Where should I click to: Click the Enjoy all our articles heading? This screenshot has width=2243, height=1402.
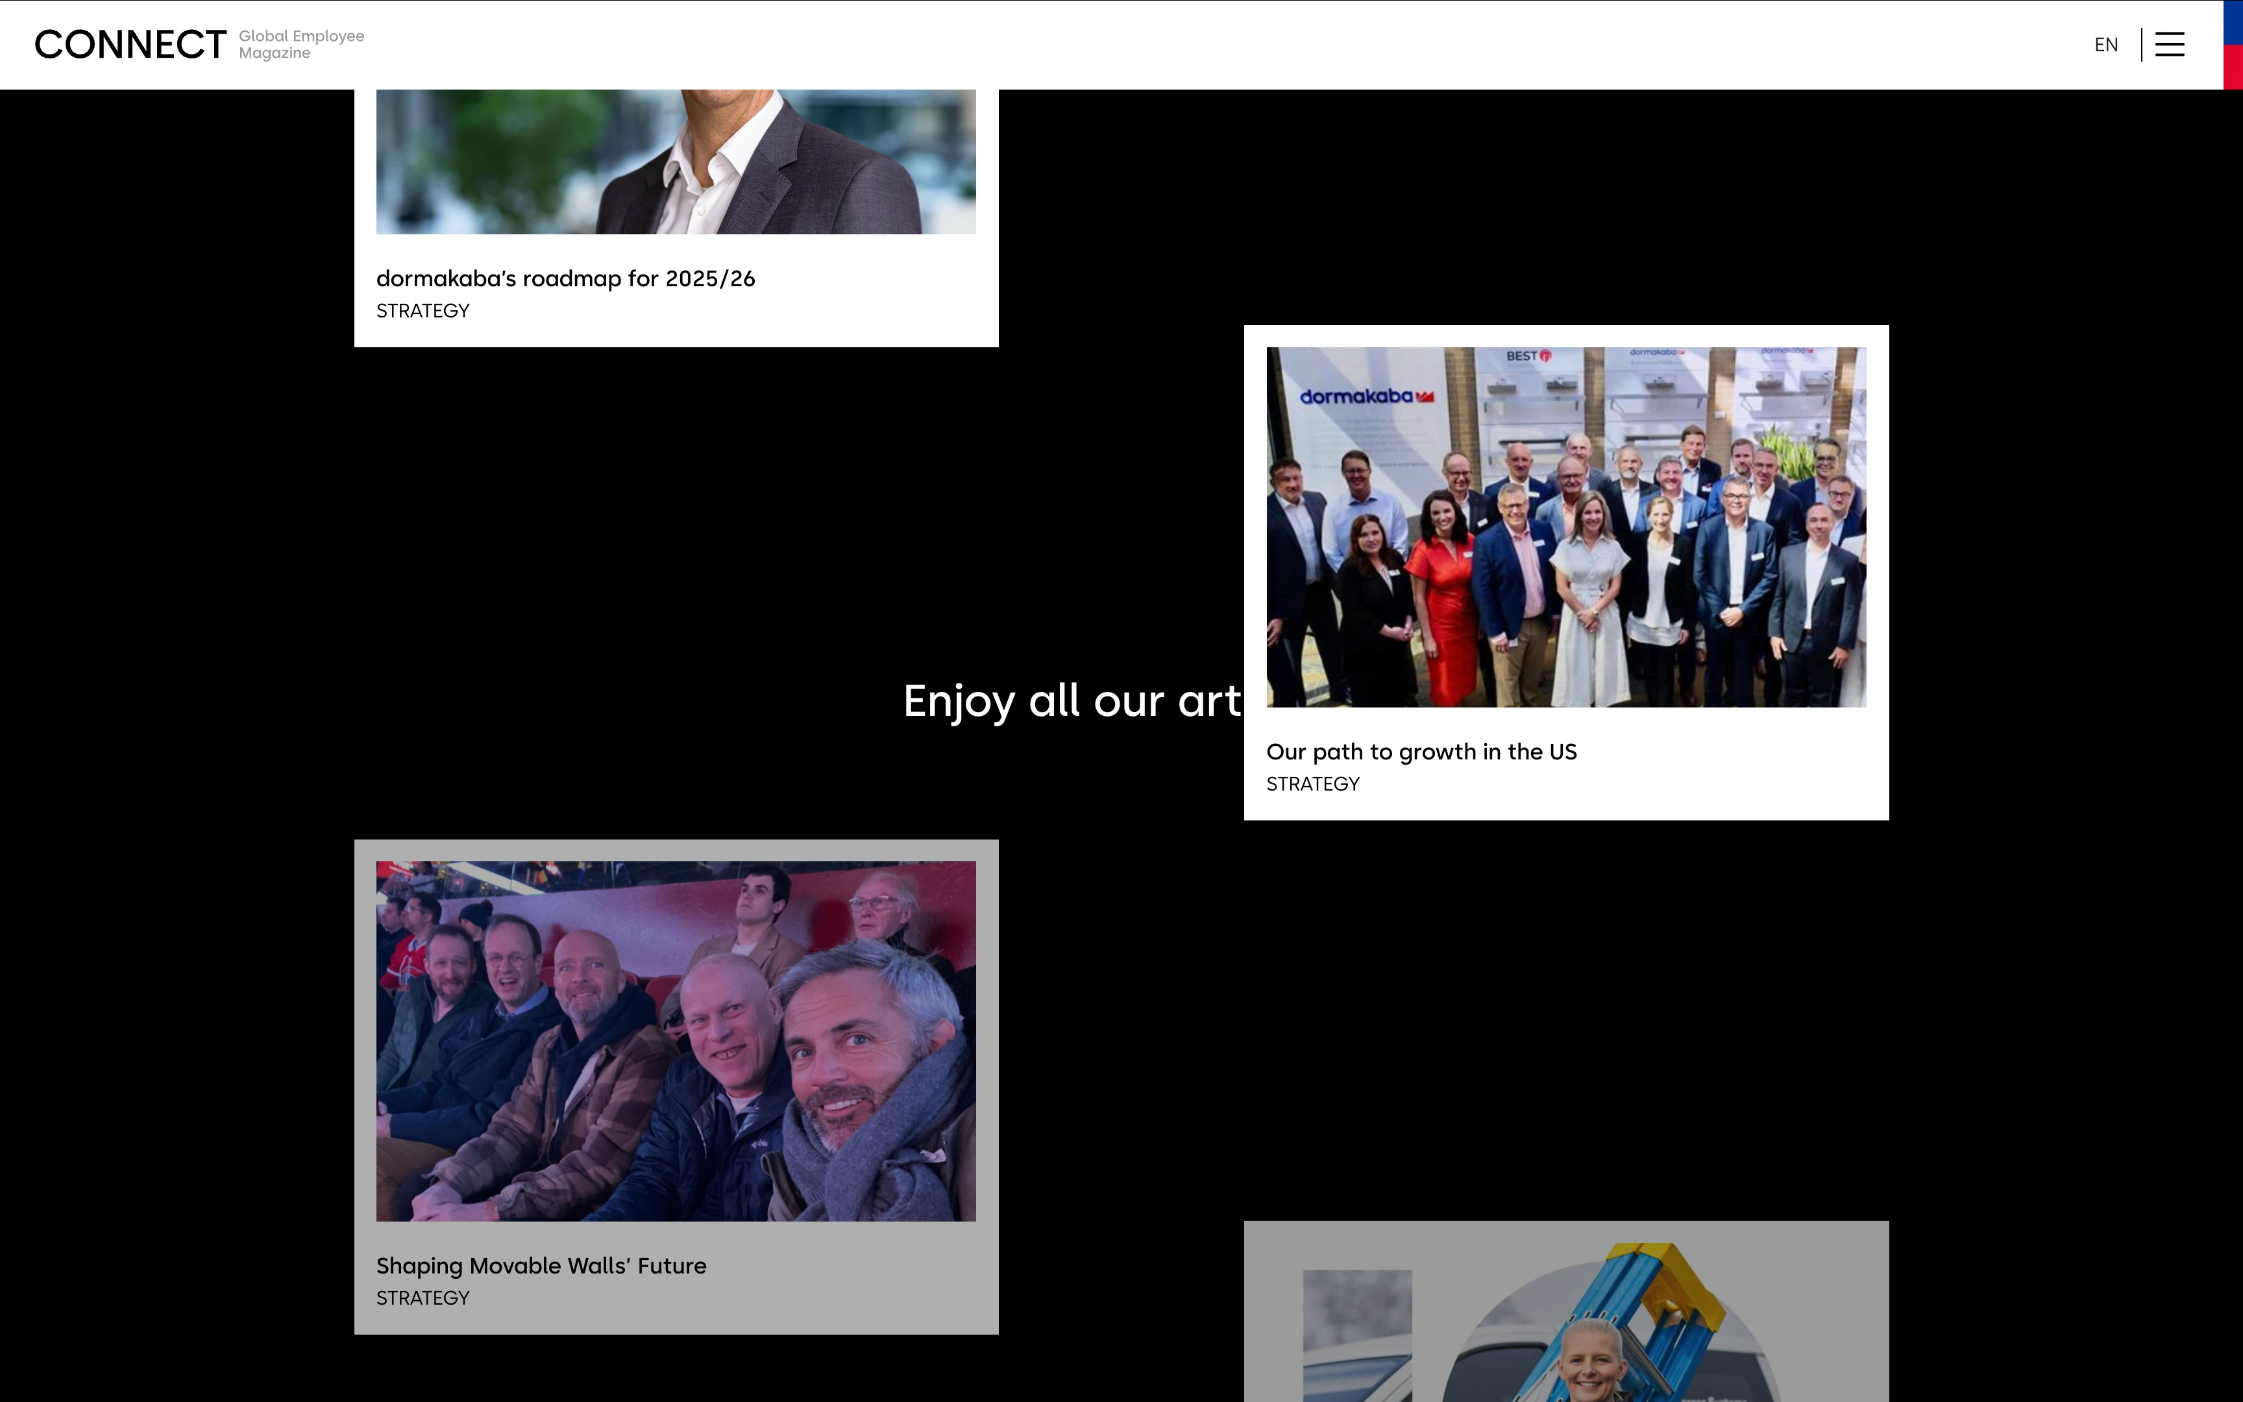[x=1072, y=701]
